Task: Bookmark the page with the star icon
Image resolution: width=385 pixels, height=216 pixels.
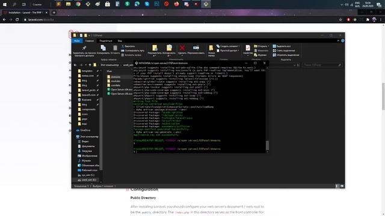Action: (x=340, y=20)
